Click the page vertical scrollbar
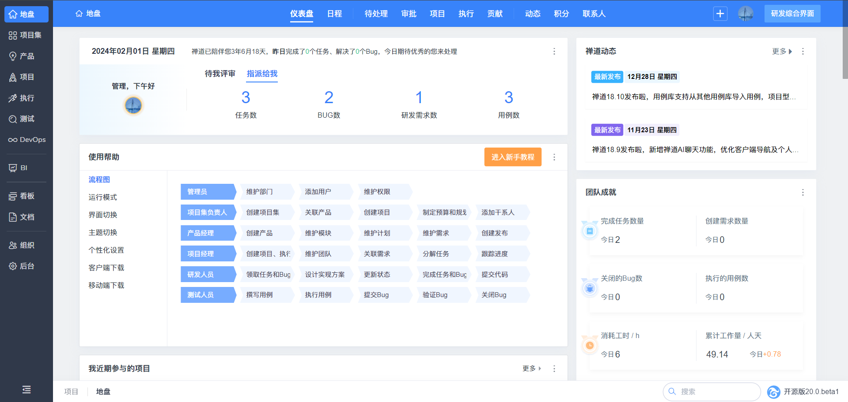The width and height of the screenshot is (848, 402). point(845,53)
